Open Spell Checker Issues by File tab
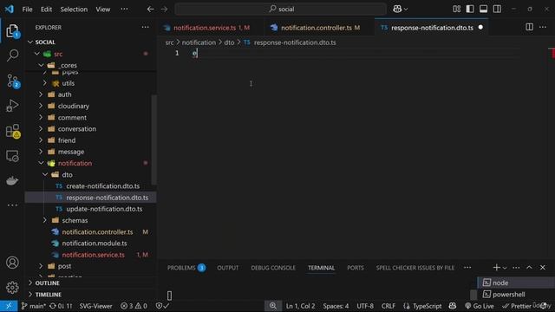Screen dimensions: 555x312 pos(415,268)
